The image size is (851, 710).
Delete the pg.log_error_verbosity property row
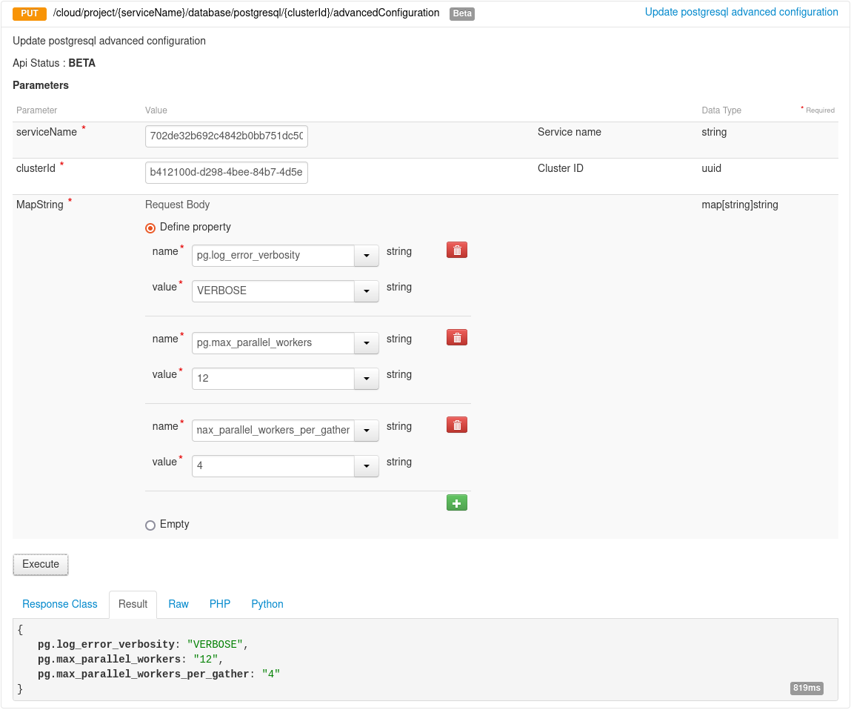456,250
